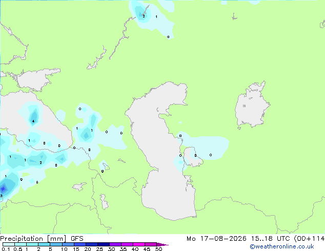Click the 2 mm marker over Turkey
This screenshot has width=325, height=251.
(x=40, y=162)
